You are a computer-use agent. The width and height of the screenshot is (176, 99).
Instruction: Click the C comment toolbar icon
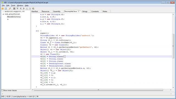(x=33, y=9)
